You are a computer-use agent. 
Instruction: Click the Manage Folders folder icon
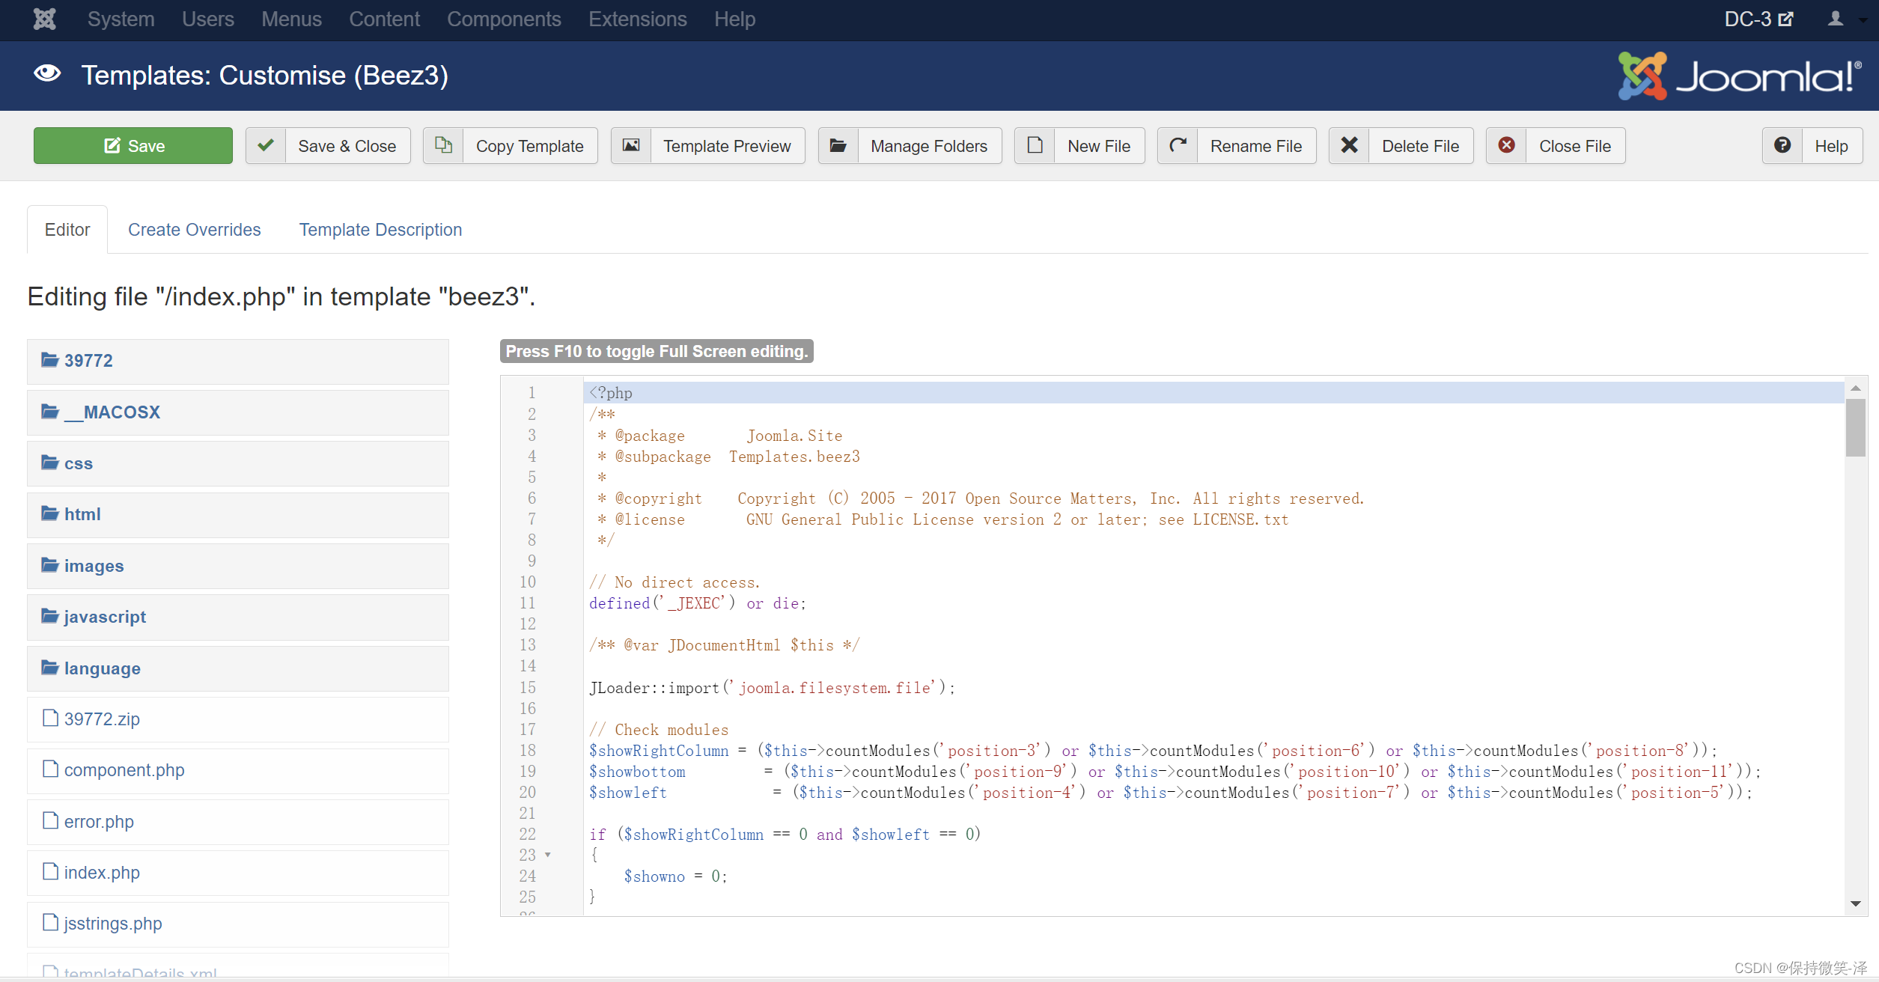point(838,145)
